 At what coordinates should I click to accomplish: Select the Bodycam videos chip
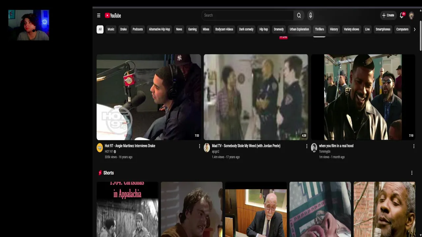click(x=224, y=29)
